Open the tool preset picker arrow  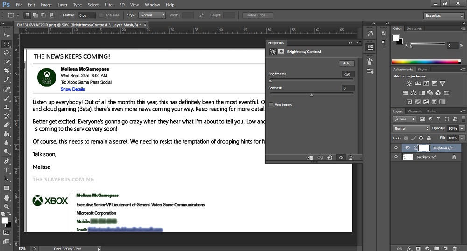click(x=18, y=15)
